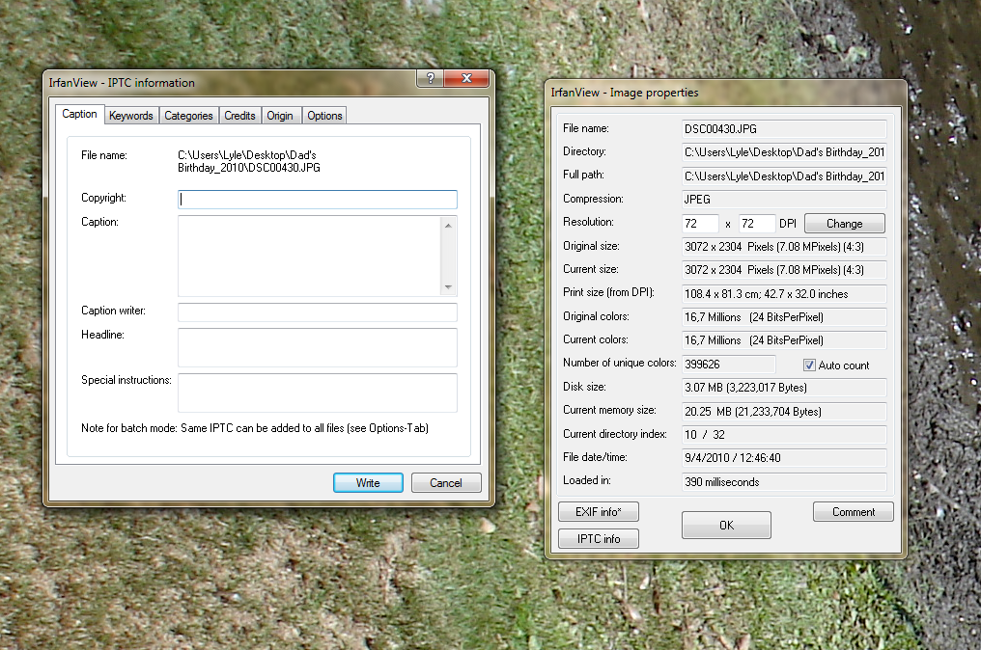Click the Original colors value field
The width and height of the screenshot is (981, 650).
click(784, 317)
